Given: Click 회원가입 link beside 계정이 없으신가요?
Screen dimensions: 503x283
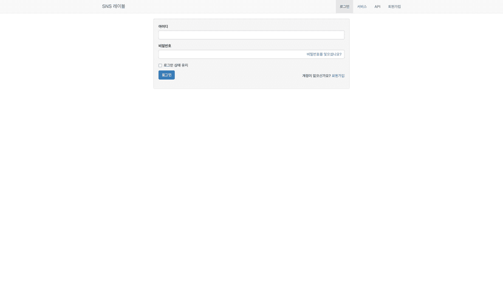Looking at the screenshot, I should 338,76.
